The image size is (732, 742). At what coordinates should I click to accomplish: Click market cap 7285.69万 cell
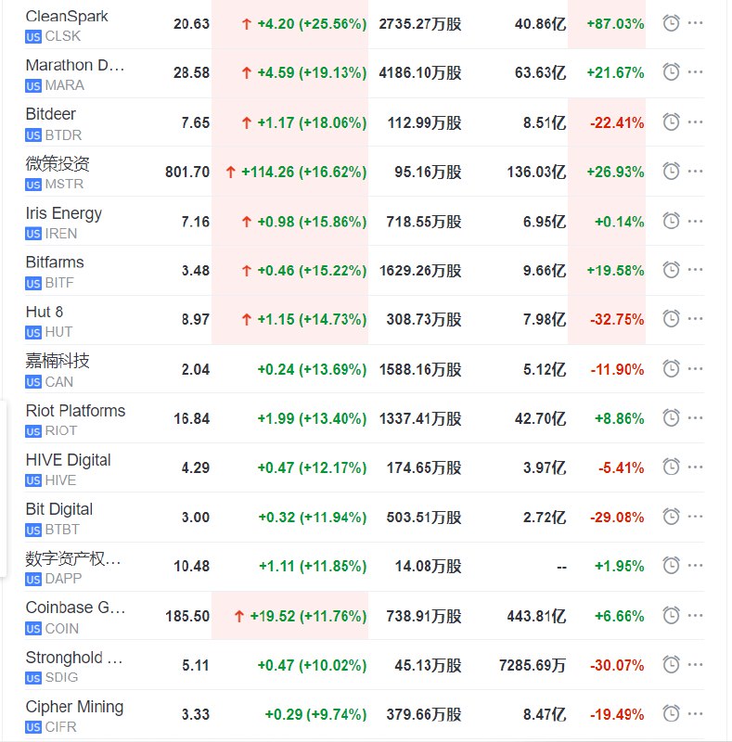533,665
